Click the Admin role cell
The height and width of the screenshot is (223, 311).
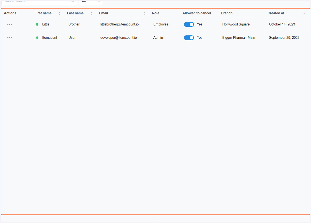(x=158, y=38)
